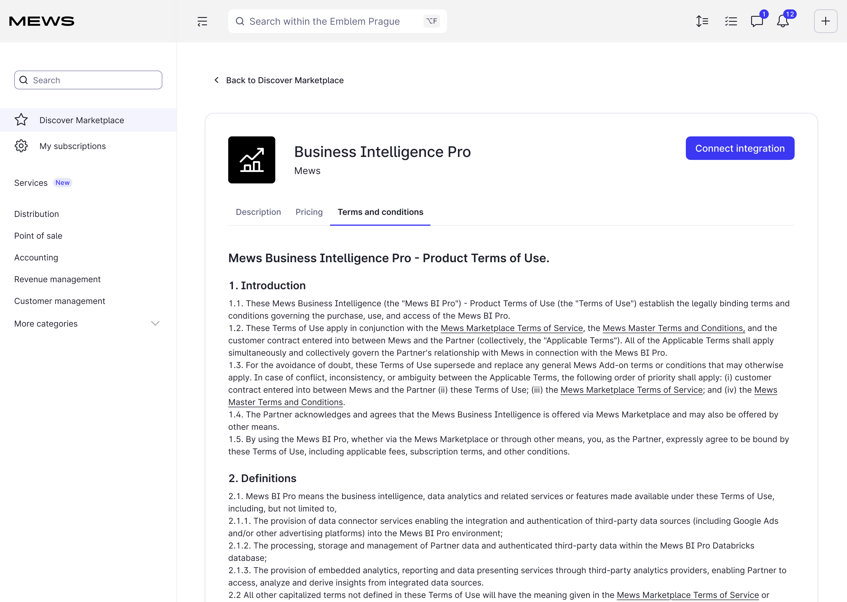Click the magnifier in top search bar
This screenshot has width=847, height=602.
tap(240, 21)
